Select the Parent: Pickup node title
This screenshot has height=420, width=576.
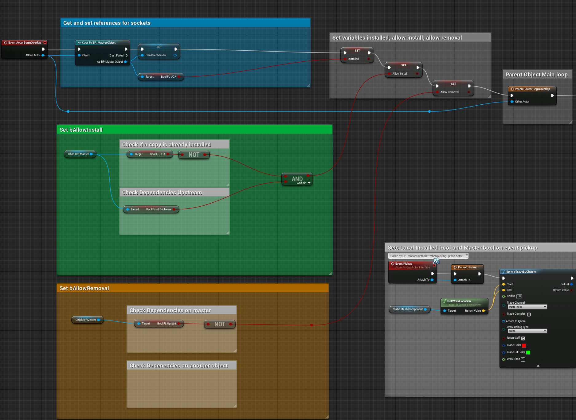pyautogui.click(x=467, y=267)
